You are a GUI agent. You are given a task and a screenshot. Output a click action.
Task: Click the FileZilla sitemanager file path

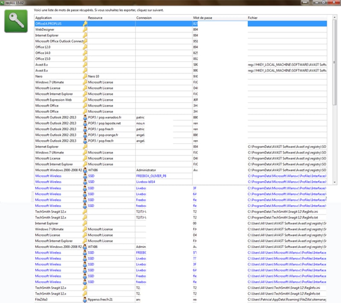[287, 299]
